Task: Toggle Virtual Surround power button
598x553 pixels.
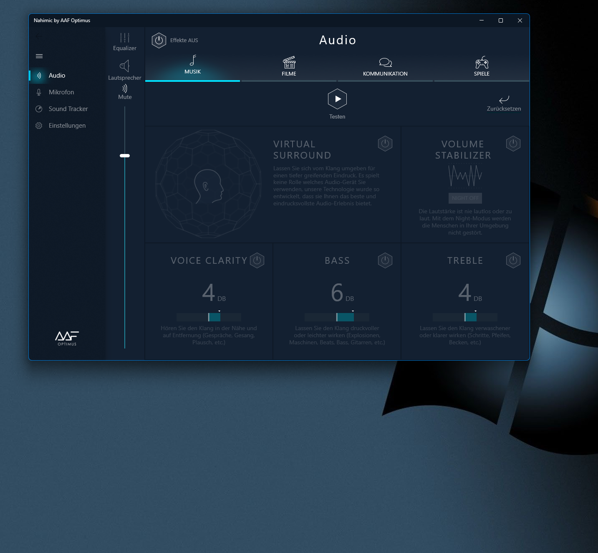Action: coord(385,144)
